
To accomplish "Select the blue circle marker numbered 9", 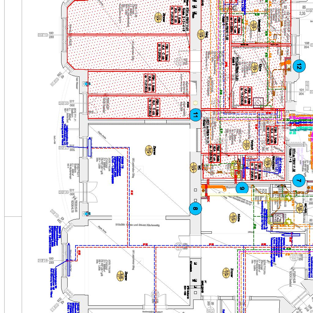I will [242, 188].
